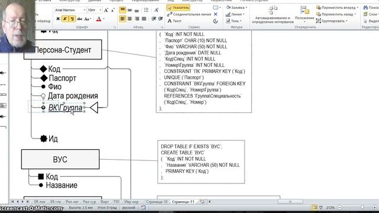This screenshot has height=213, width=379.
Task: Toggle bulleted list
Action: (146, 10)
